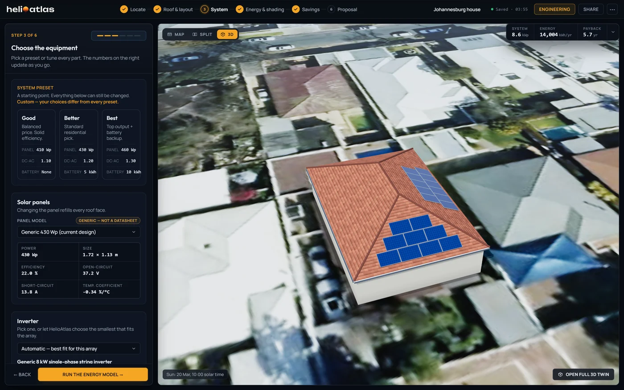Expand the system stats chevron
This screenshot has width=624, height=390.
613,32
